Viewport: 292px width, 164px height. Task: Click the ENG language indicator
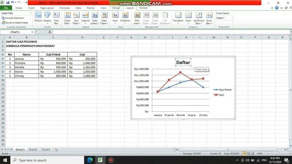coord(264,160)
